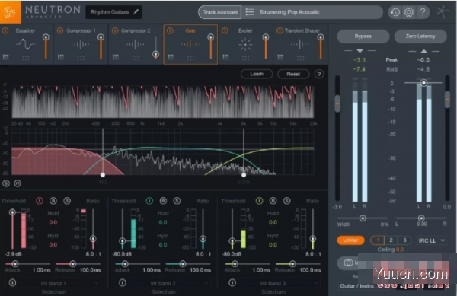Click Learn crossover button

tap(257, 74)
